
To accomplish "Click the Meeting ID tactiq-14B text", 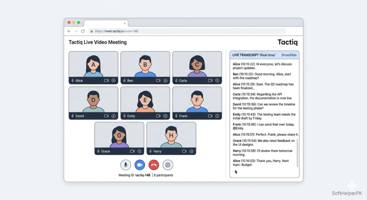I will [x=134, y=175].
